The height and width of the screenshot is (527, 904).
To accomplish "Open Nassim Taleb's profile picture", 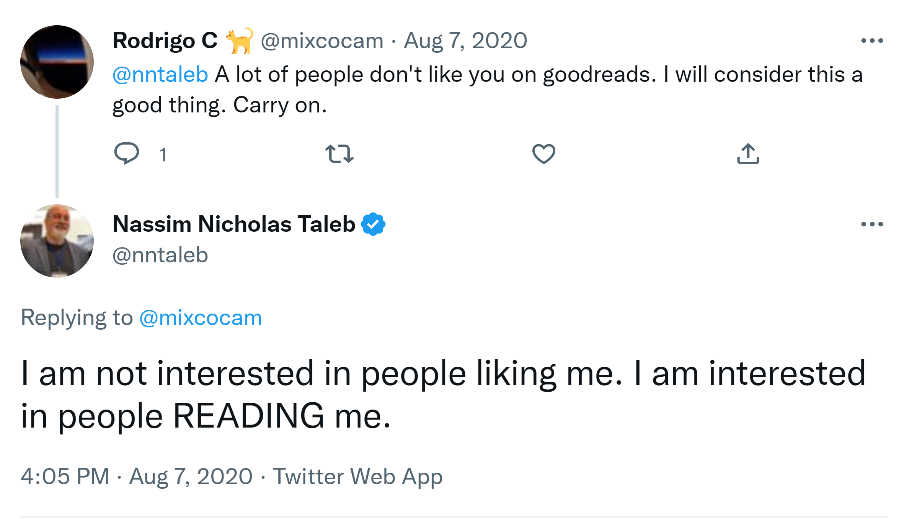I will click(57, 241).
